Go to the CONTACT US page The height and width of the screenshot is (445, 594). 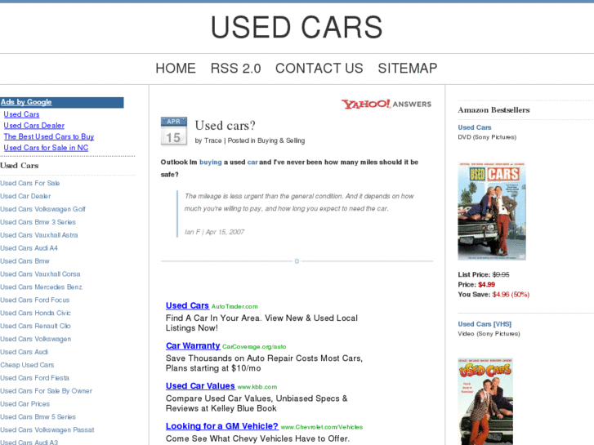tap(319, 68)
